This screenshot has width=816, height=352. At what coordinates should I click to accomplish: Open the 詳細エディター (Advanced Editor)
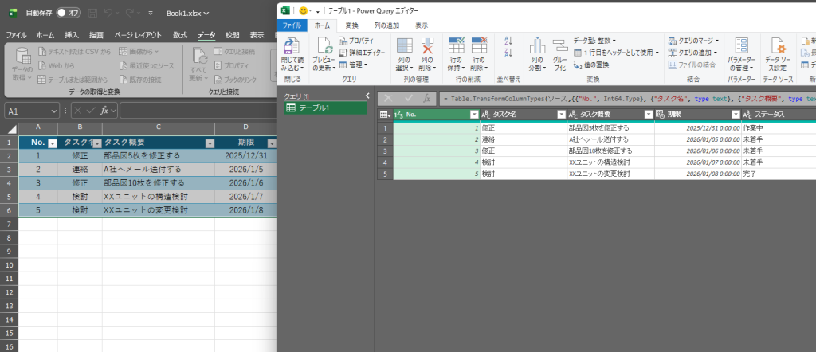click(361, 52)
